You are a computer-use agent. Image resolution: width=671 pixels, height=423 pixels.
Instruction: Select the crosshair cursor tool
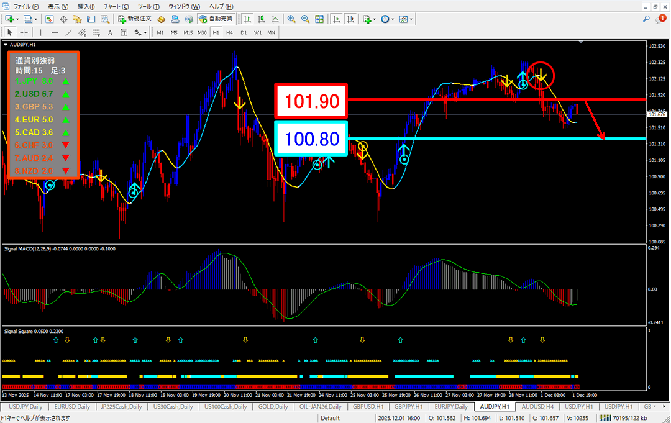[x=24, y=32]
